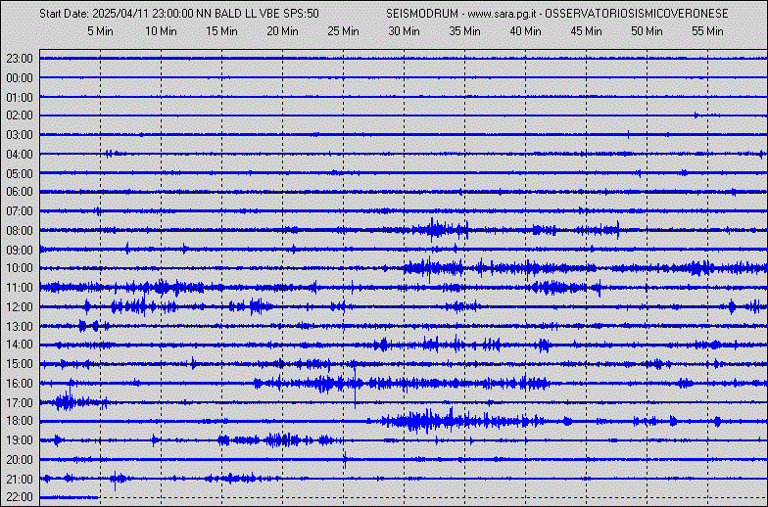Click the 23:00 hour row label
Image resolution: width=768 pixels, height=507 pixels.
click(x=20, y=59)
